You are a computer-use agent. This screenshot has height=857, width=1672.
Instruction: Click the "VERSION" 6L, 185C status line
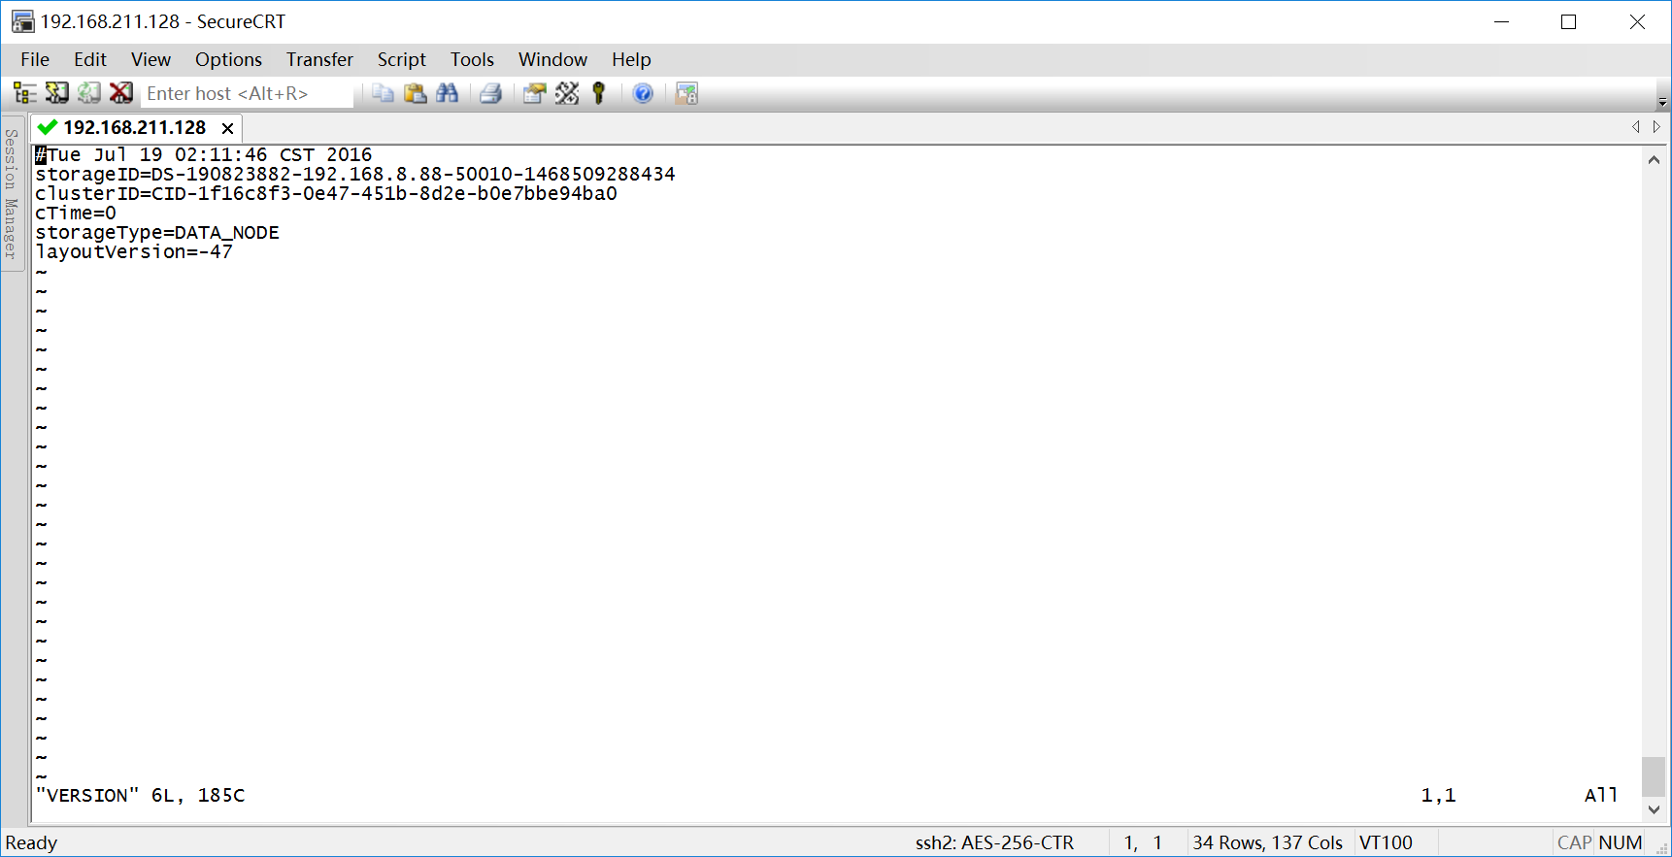pyautogui.click(x=140, y=795)
